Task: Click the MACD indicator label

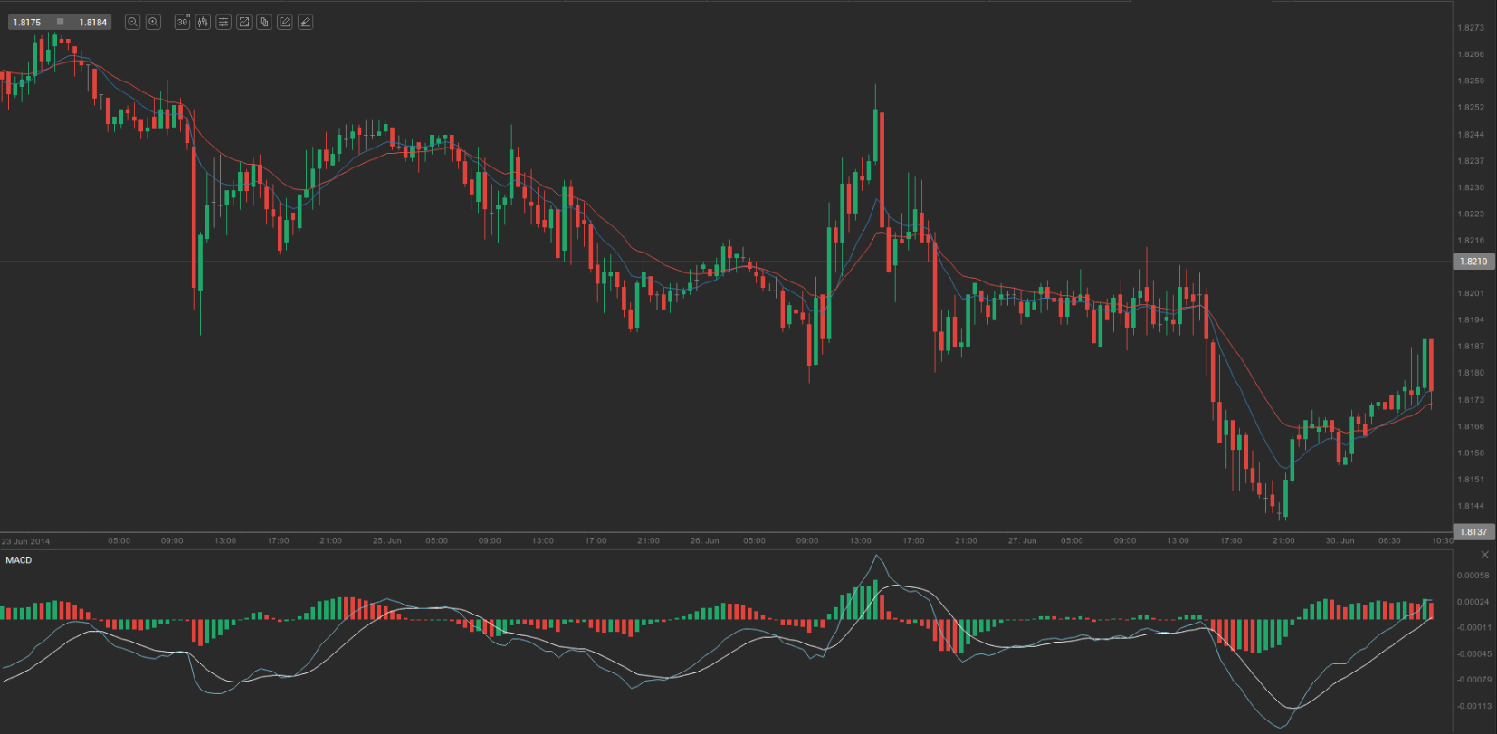Action: [19, 560]
